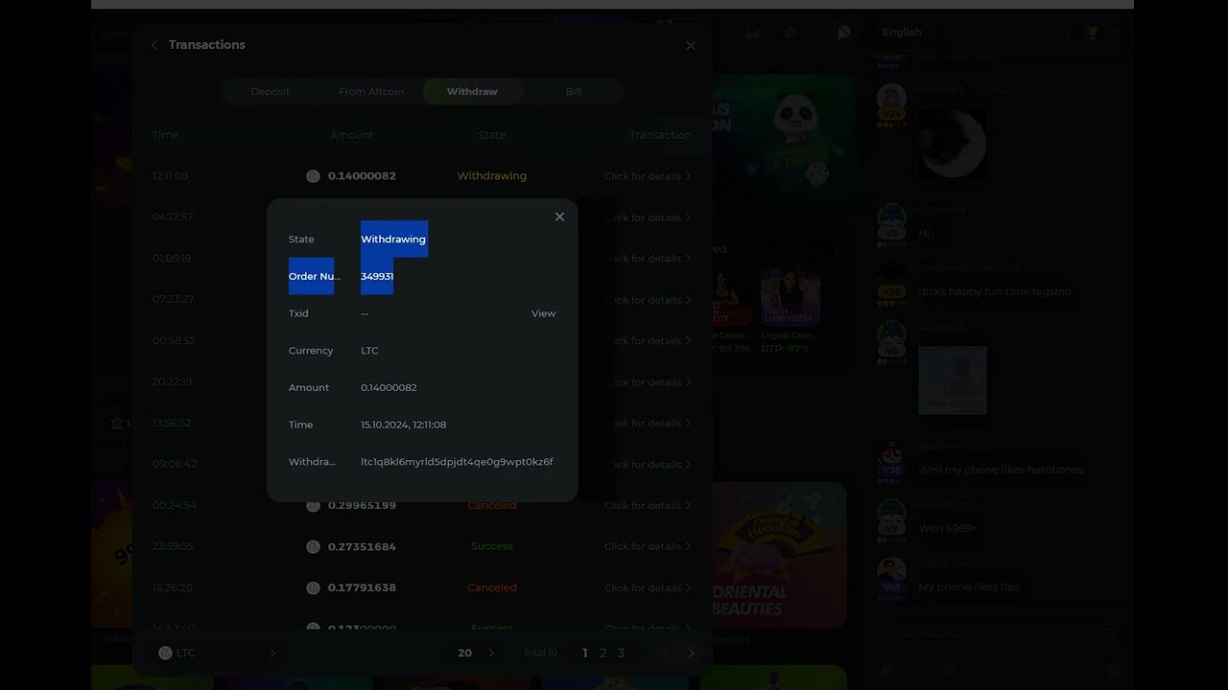
Task: Open the Bill tab
Action: (x=574, y=91)
